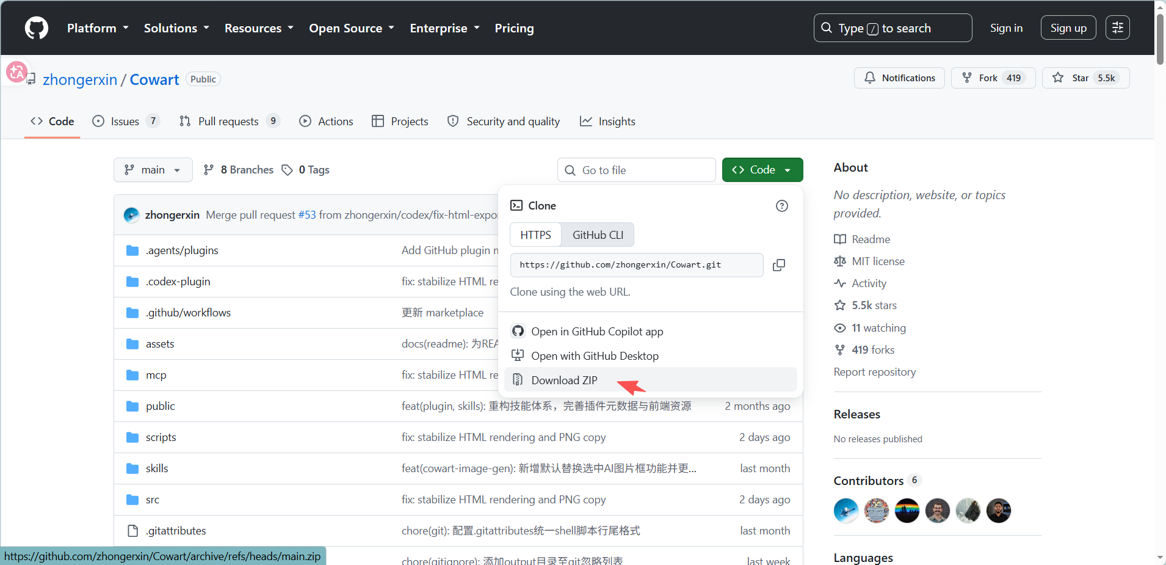Switch to the Pull requests tab

[x=229, y=122]
